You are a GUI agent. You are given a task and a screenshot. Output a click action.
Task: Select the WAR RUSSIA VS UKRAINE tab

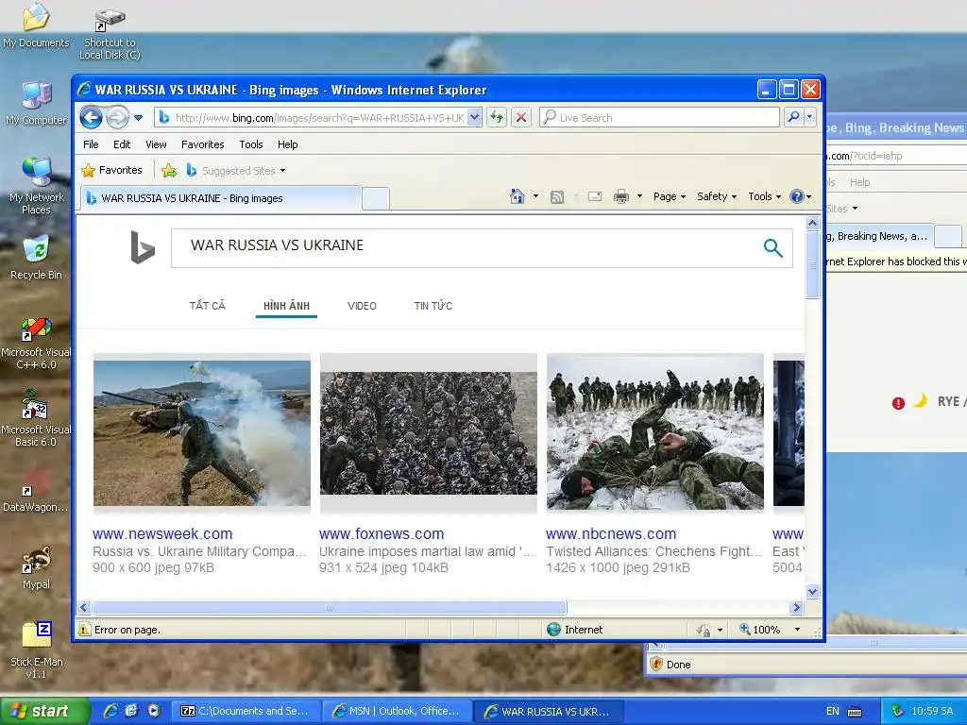[x=221, y=198]
